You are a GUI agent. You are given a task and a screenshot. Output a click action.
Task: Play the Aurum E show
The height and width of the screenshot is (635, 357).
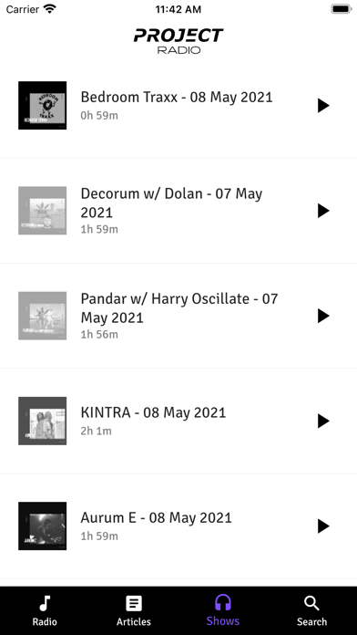323,526
